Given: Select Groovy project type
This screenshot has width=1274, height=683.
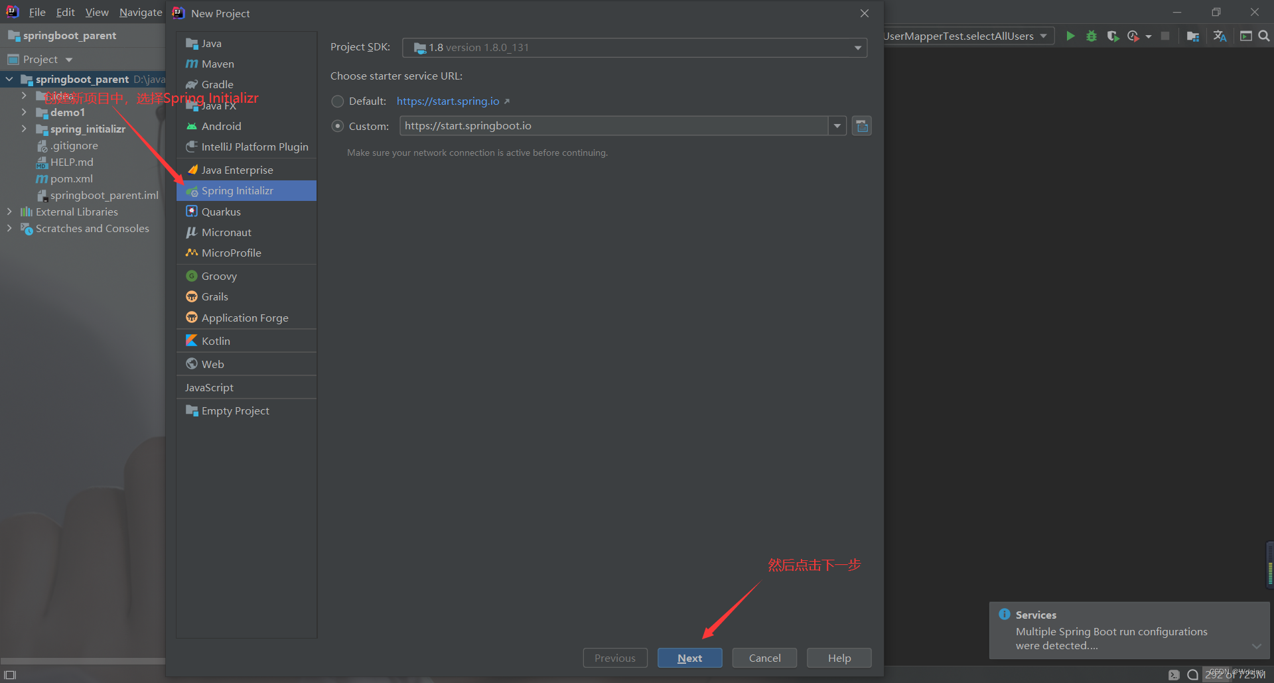Looking at the screenshot, I should (246, 276).
